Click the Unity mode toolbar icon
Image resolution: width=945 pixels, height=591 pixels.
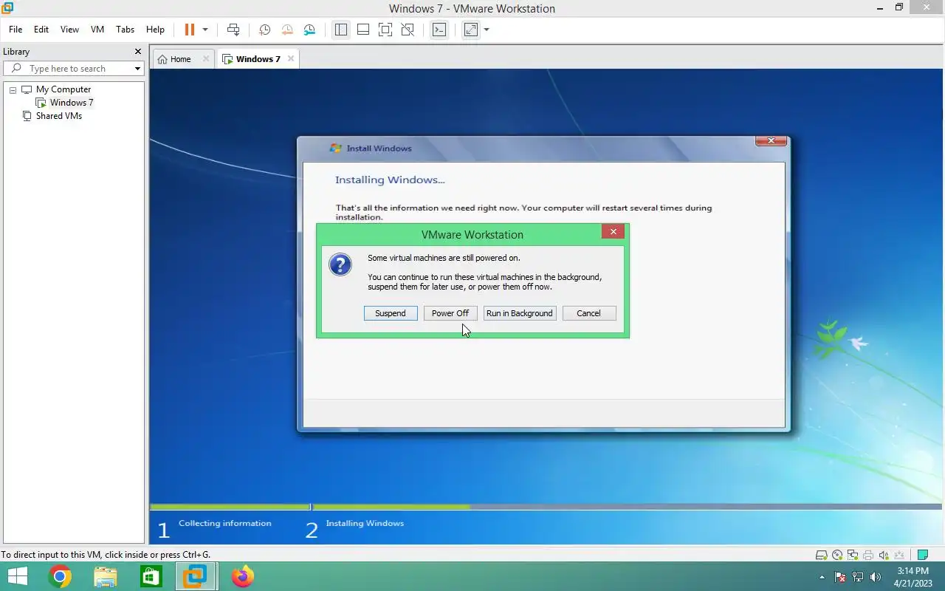408,30
